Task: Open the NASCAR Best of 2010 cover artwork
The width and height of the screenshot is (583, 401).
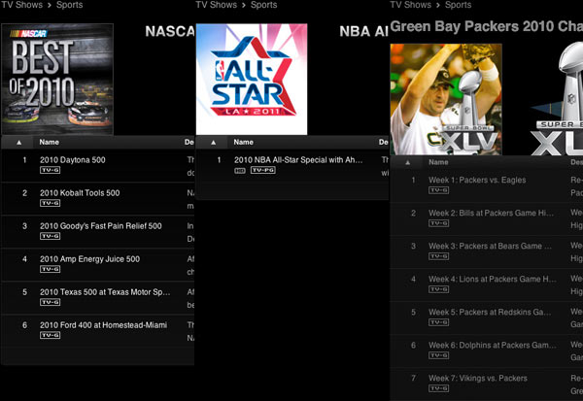Action: [56, 79]
